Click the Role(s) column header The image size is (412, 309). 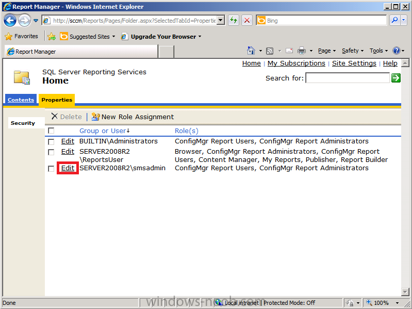click(187, 131)
